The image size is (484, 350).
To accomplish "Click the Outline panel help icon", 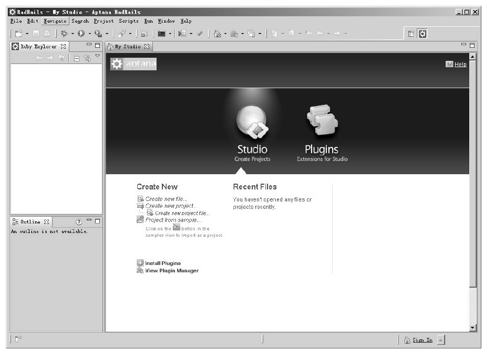I will click(x=78, y=221).
